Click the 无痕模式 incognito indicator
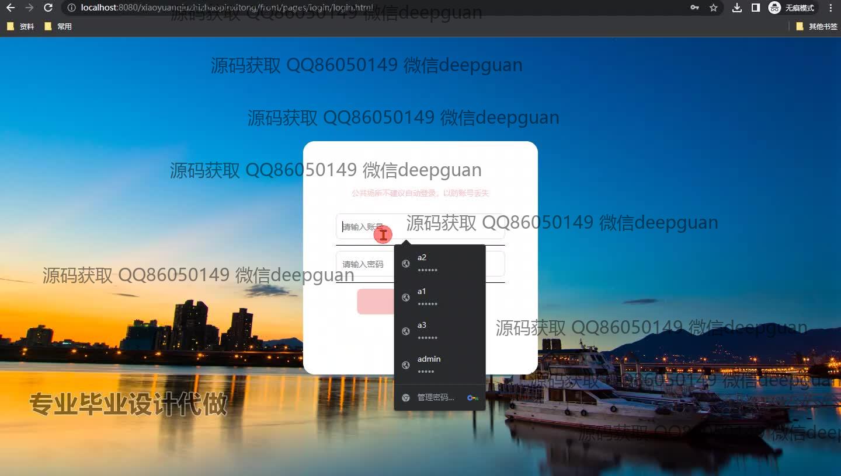This screenshot has width=841, height=476. tap(792, 8)
